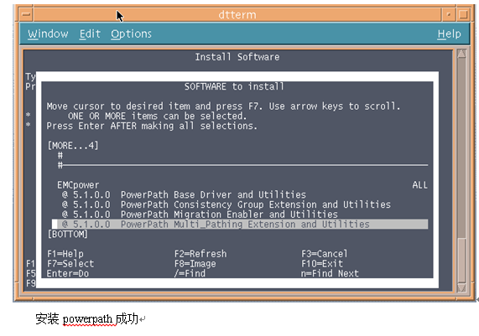This screenshot has width=479, height=336.
Task: Open the Edit menu
Action: coord(90,34)
